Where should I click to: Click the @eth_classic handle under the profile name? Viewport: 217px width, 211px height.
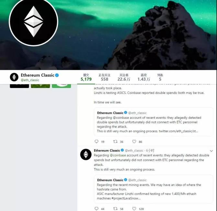coord(30,80)
